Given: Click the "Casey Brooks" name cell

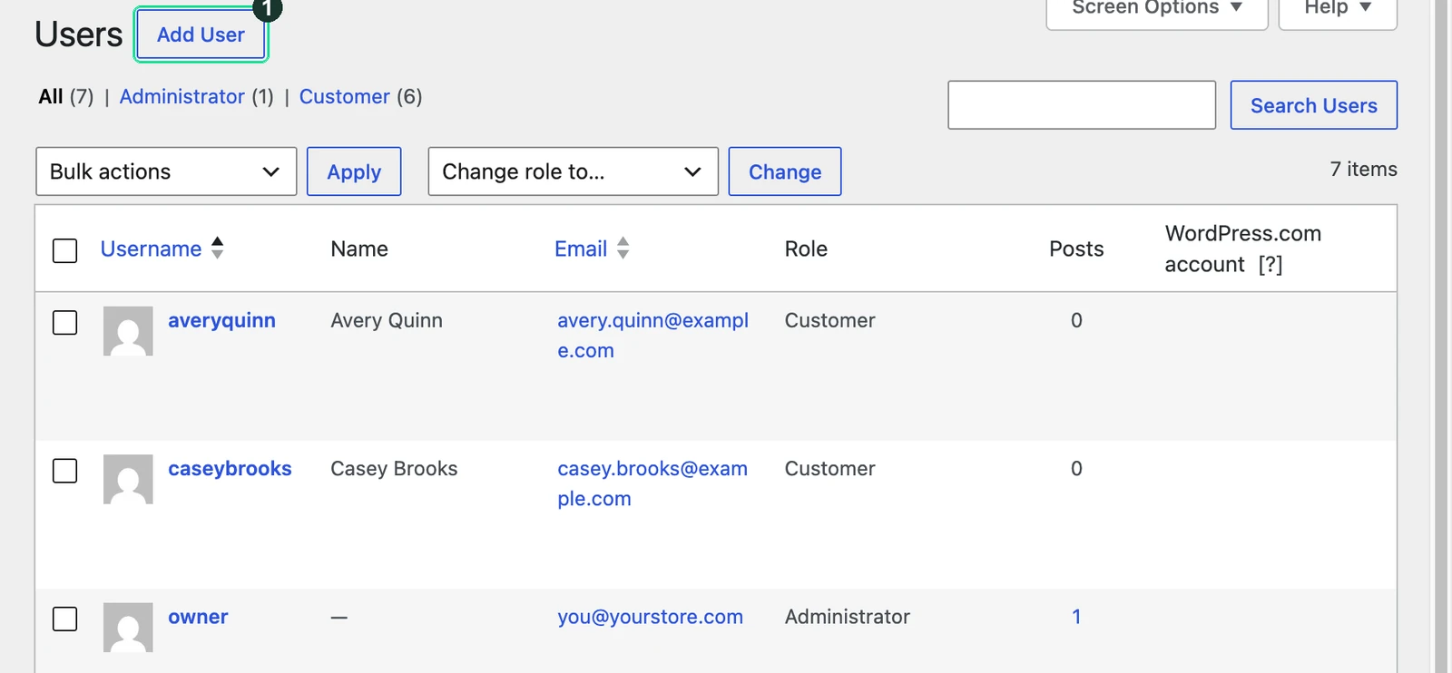Looking at the screenshot, I should (394, 468).
